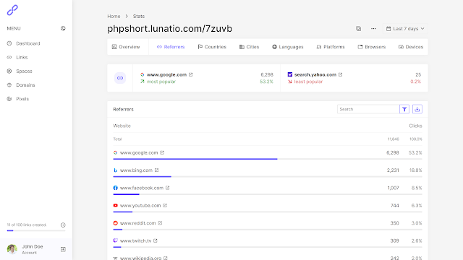
Task: Open www.youtube.com referrer link
Action: click(x=140, y=205)
